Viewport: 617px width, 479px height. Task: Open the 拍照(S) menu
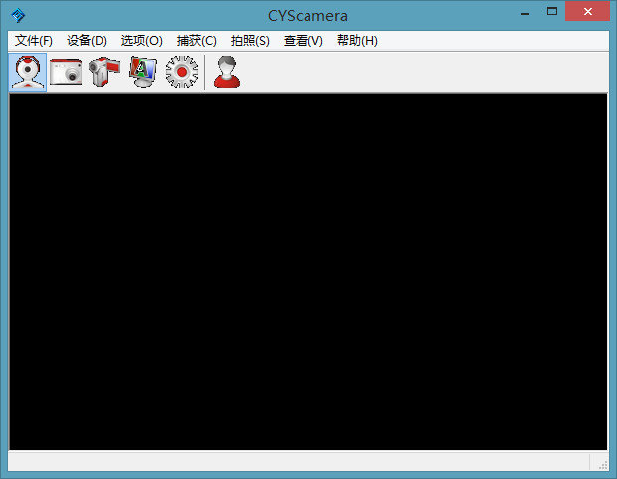coord(250,40)
